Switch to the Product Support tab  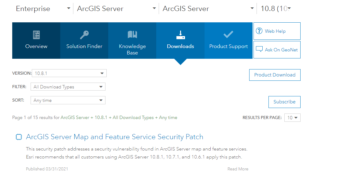click(228, 40)
